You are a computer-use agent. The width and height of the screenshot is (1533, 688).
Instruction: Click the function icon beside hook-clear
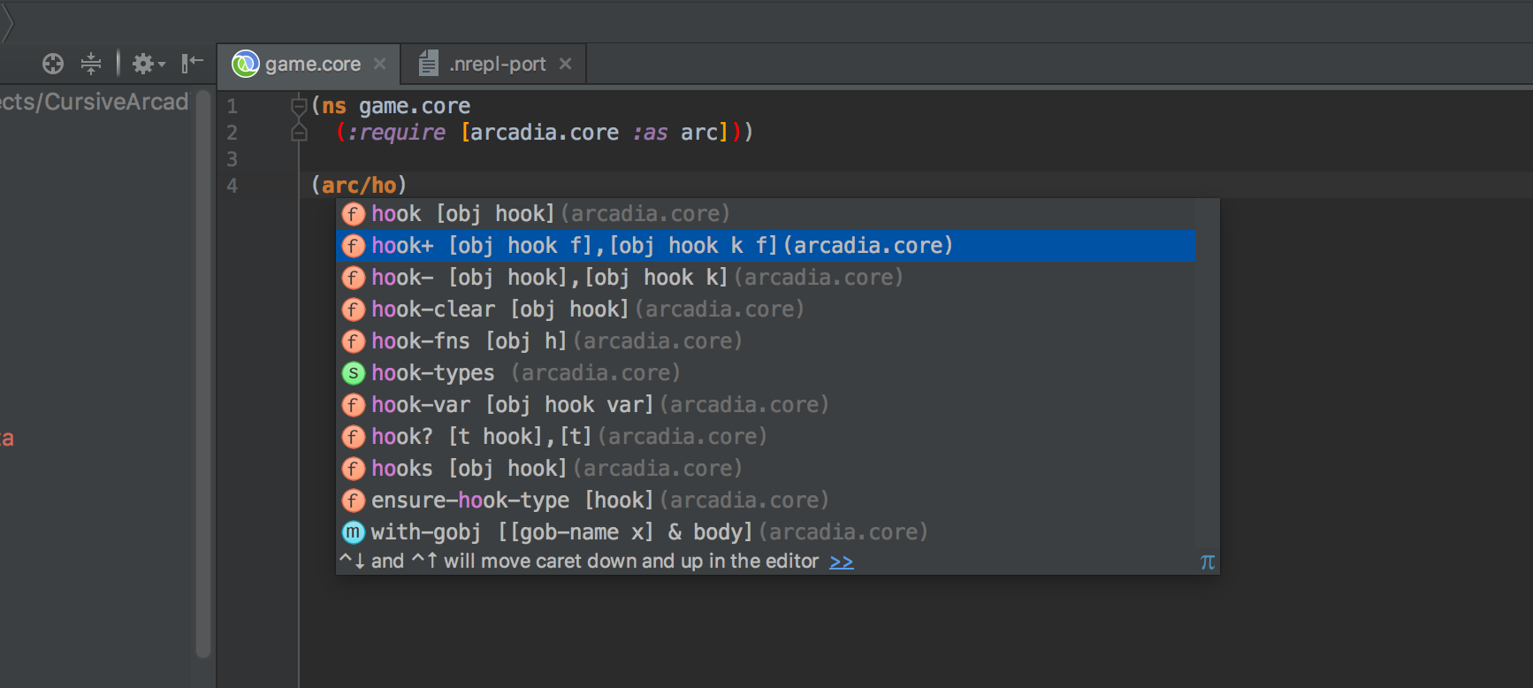tap(354, 310)
